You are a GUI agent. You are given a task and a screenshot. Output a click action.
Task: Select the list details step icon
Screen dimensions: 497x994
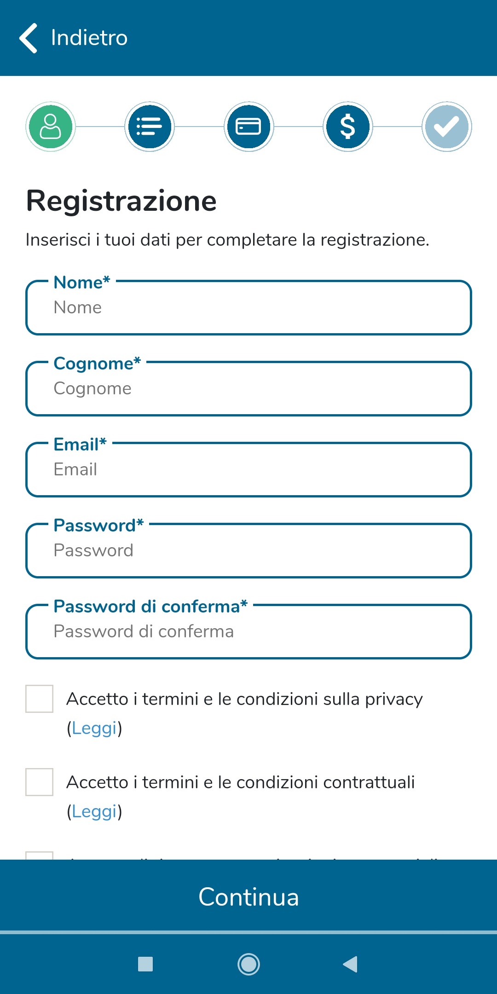(x=150, y=127)
